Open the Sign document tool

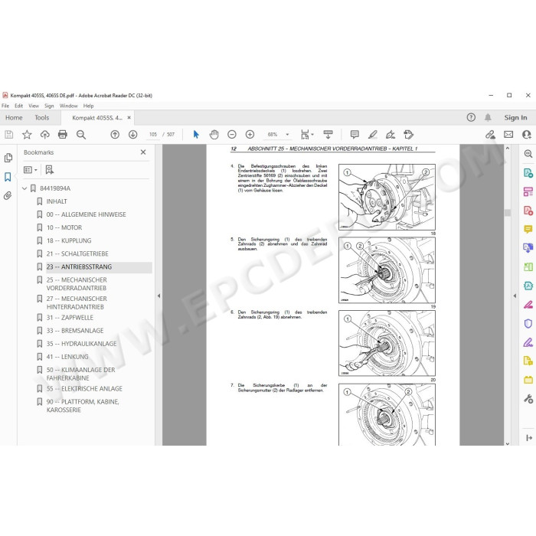click(391, 134)
